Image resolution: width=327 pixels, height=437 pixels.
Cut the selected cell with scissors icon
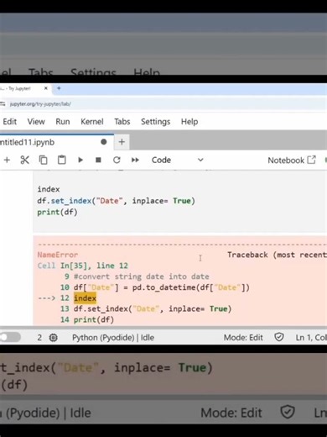tap(24, 160)
